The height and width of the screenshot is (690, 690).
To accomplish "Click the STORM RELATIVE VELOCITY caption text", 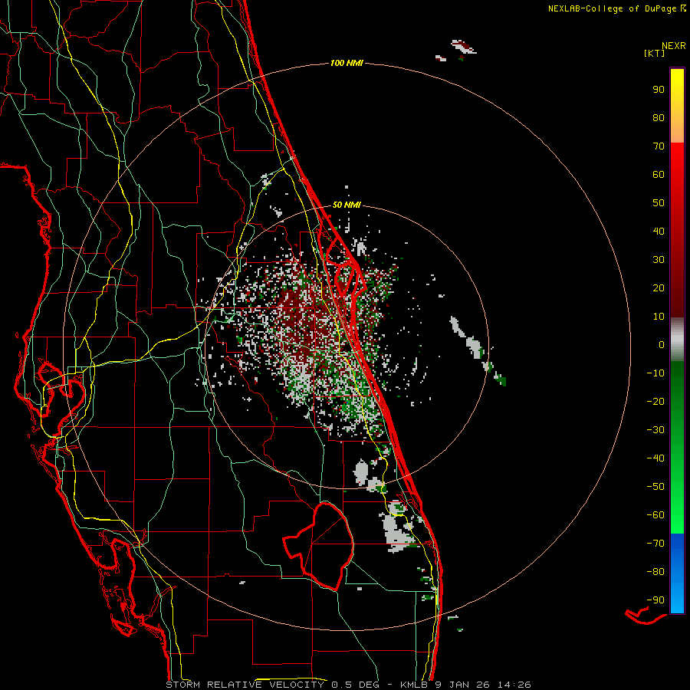I will (x=246, y=685).
